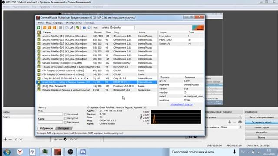Image resolution: width=278 pixels, height=156 pixels.
Task: Toggle the 'Без пароля' filter checkbox
Action: coord(65,122)
